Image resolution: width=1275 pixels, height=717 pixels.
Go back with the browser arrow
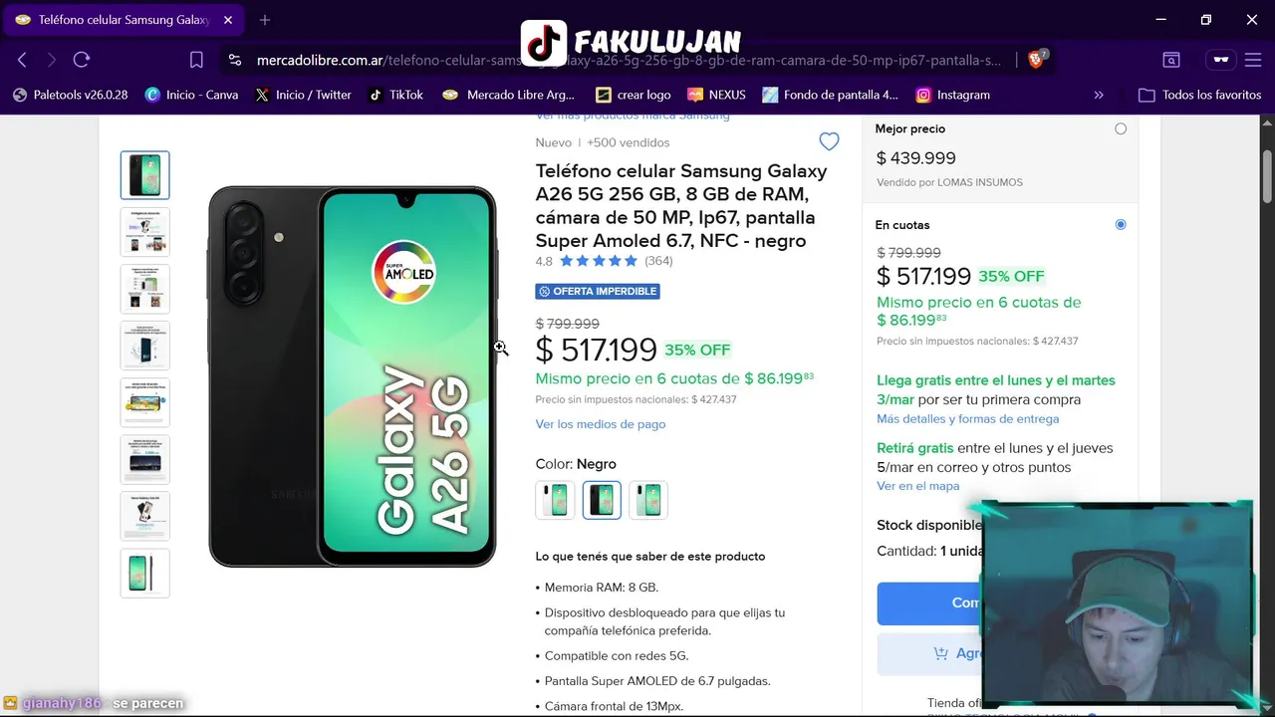tap(22, 60)
